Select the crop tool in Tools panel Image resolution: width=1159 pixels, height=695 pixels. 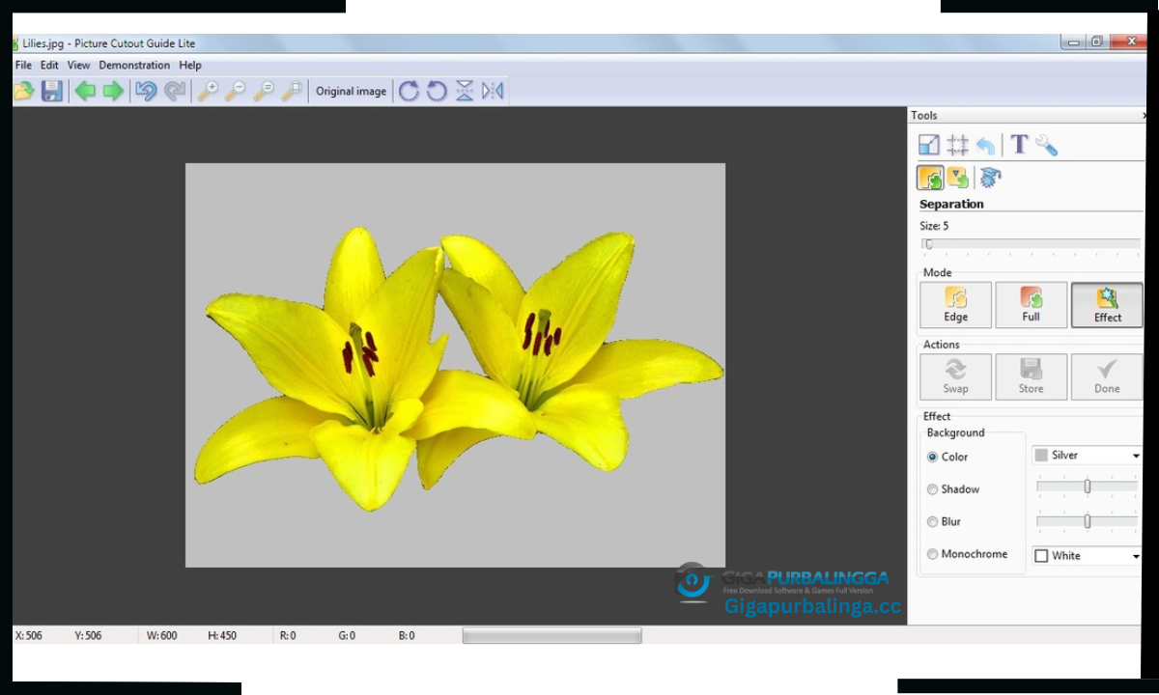click(x=957, y=145)
